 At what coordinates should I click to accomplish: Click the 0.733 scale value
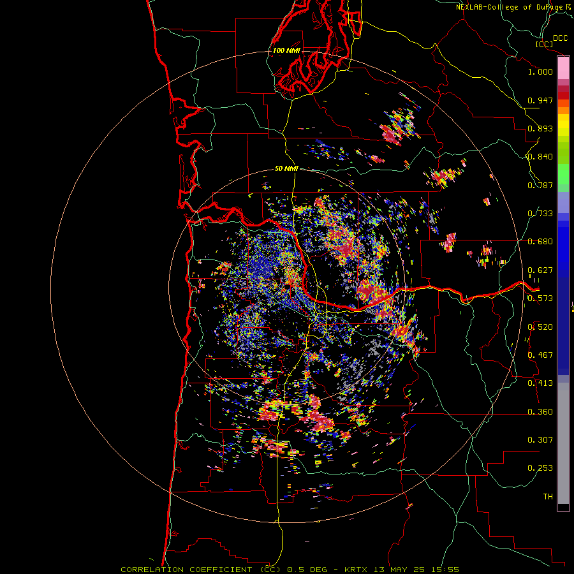coord(540,214)
